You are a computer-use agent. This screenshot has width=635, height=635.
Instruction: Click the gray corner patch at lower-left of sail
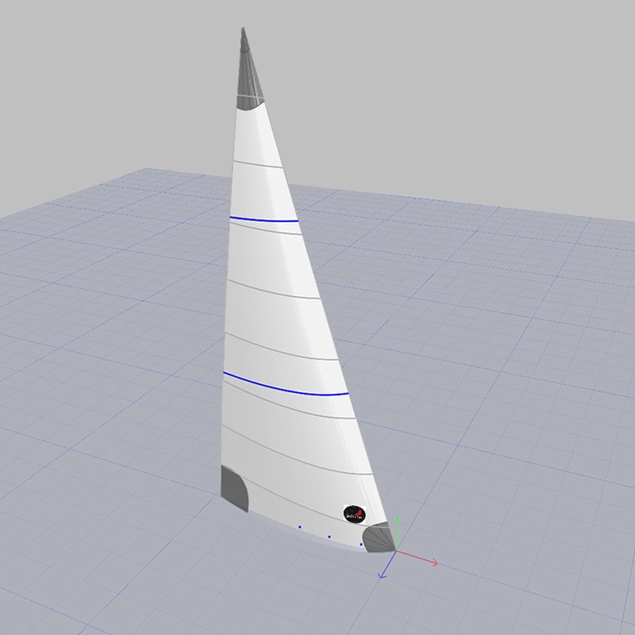pyautogui.click(x=233, y=487)
